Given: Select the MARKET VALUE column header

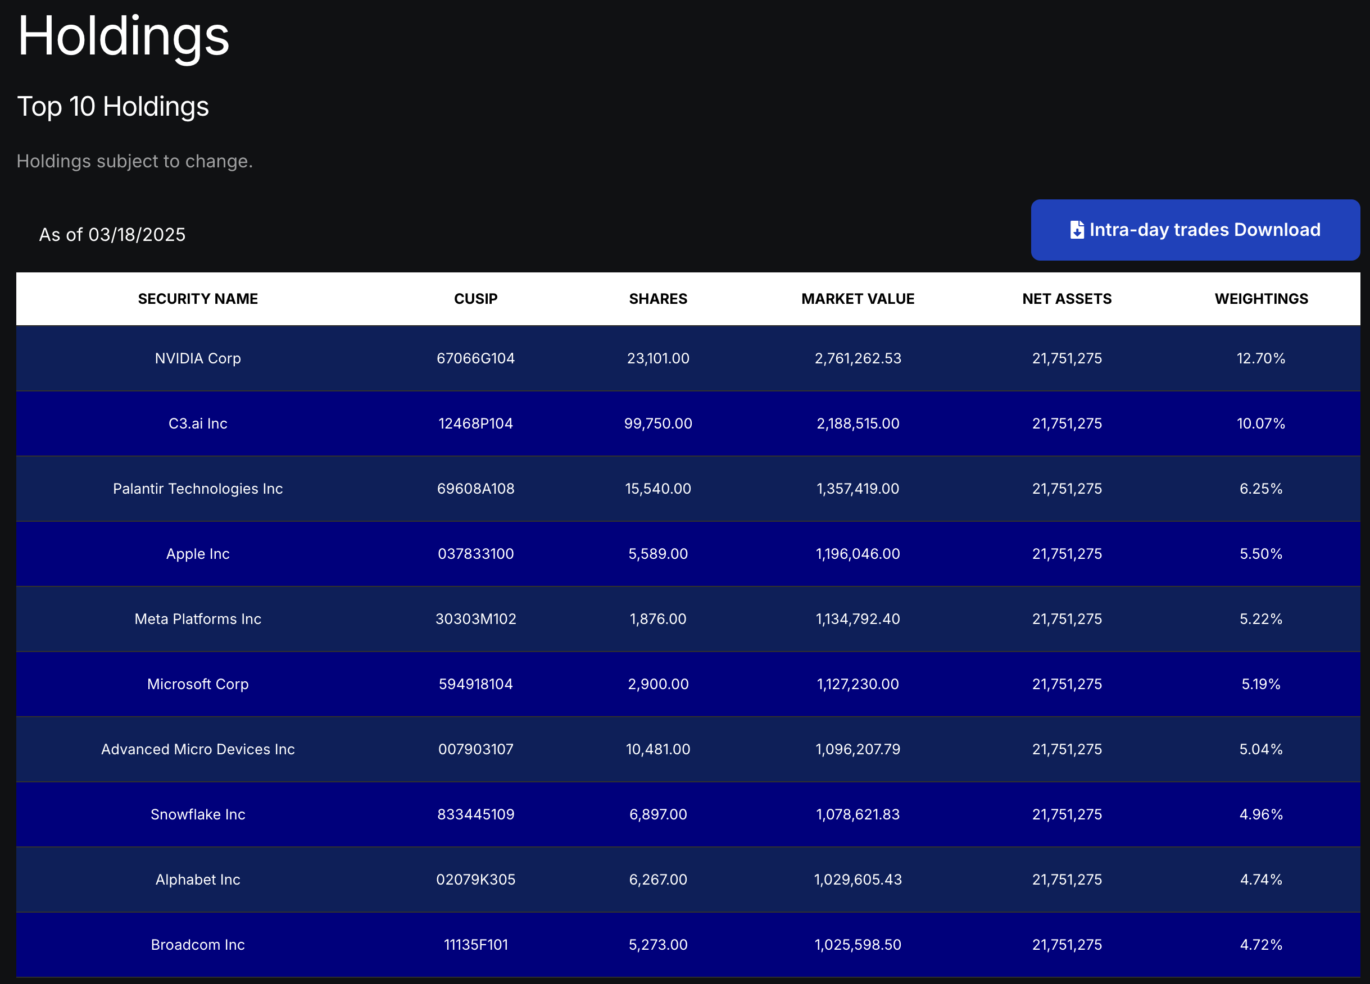Looking at the screenshot, I should click(858, 299).
